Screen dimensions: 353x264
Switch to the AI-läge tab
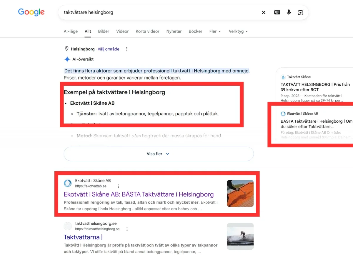(x=71, y=31)
